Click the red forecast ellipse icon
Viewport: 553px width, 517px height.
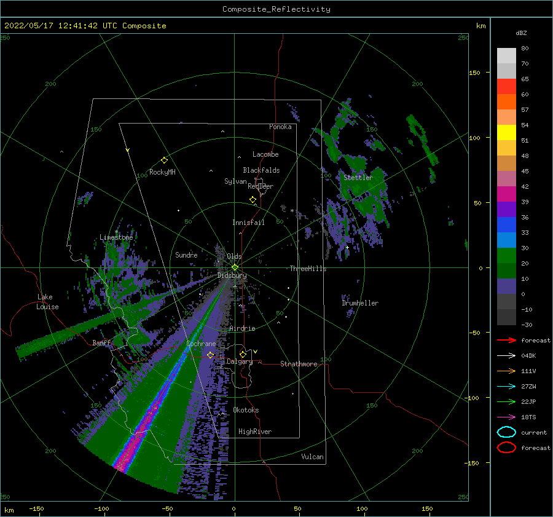click(x=506, y=448)
